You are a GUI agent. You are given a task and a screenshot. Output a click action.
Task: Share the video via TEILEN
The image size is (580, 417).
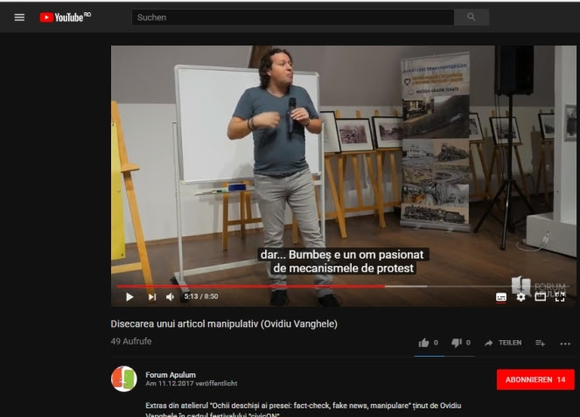(503, 343)
